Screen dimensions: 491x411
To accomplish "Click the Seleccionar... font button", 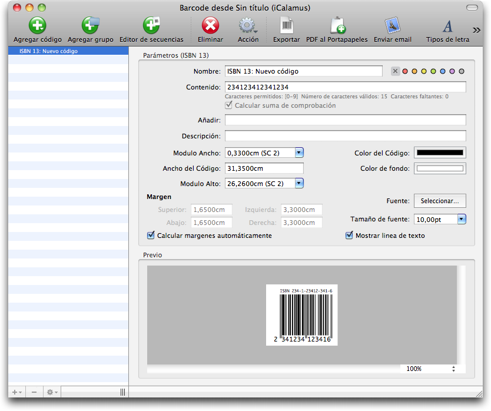I will (x=440, y=201).
